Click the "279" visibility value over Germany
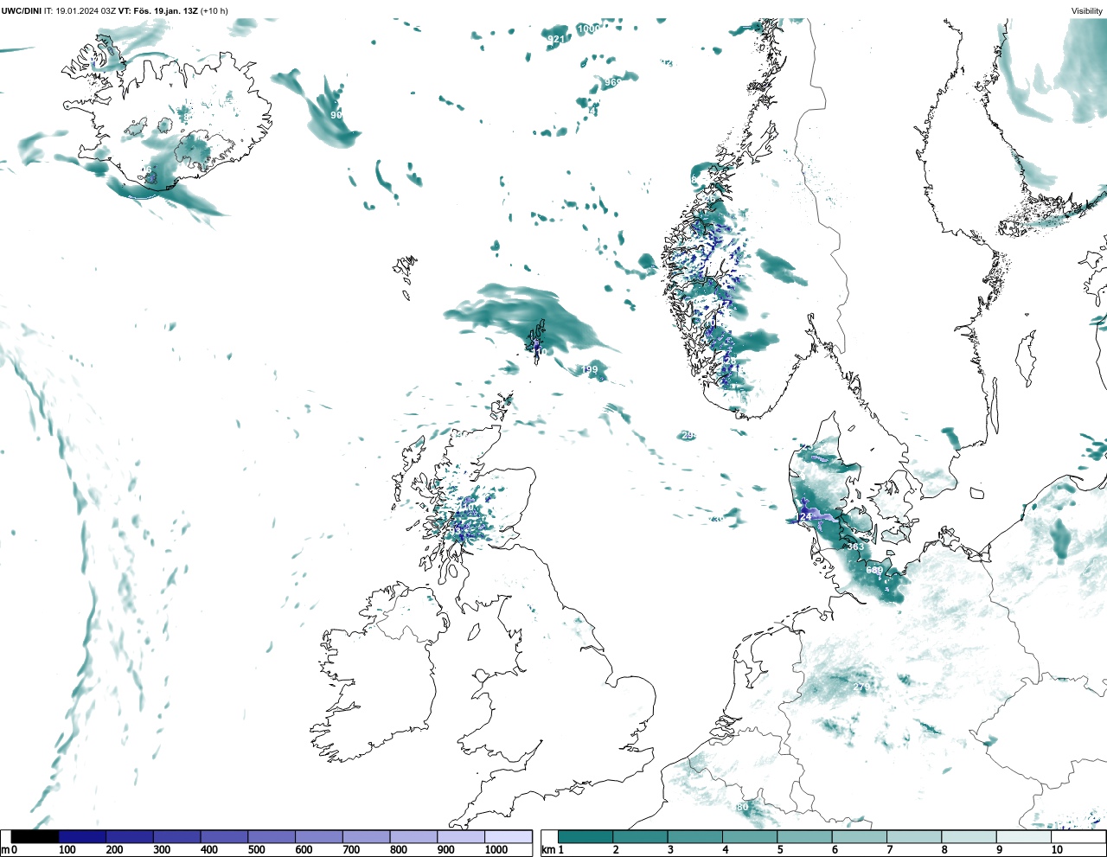 click(x=862, y=687)
